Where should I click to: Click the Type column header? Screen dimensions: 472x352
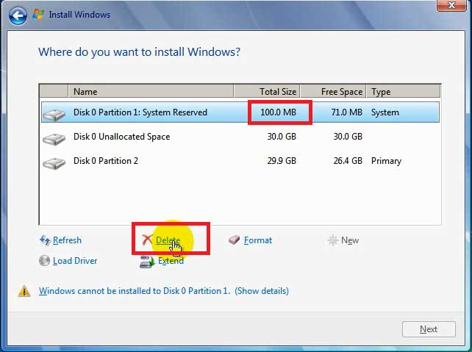point(403,92)
